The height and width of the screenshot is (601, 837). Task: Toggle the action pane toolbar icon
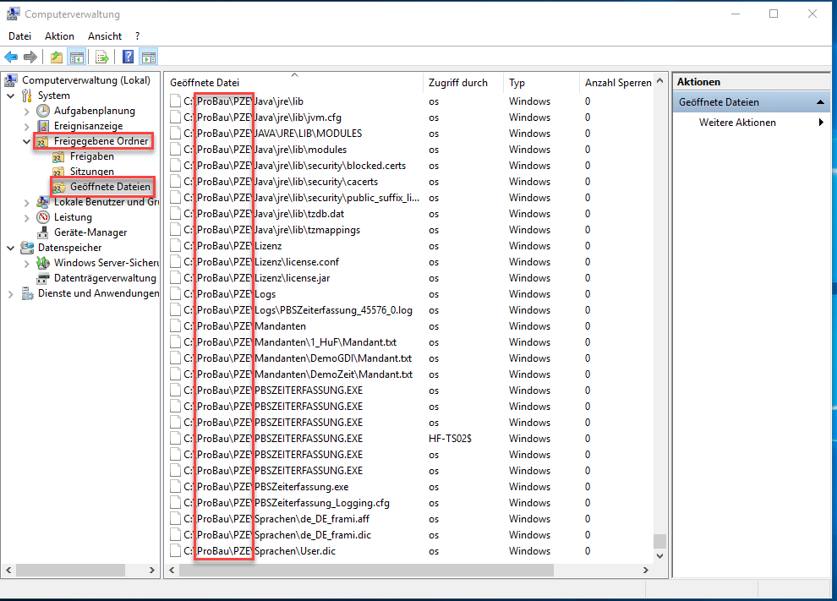(x=148, y=57)
